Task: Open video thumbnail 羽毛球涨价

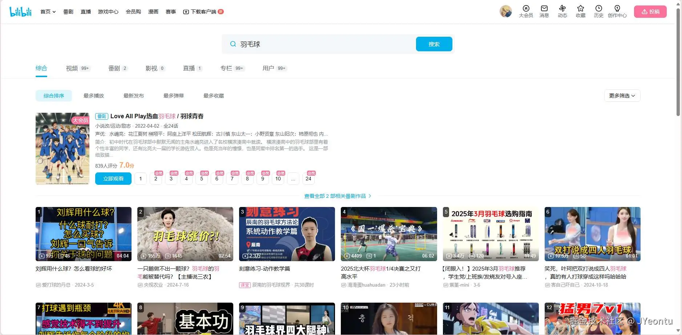Action: [185, 234]
